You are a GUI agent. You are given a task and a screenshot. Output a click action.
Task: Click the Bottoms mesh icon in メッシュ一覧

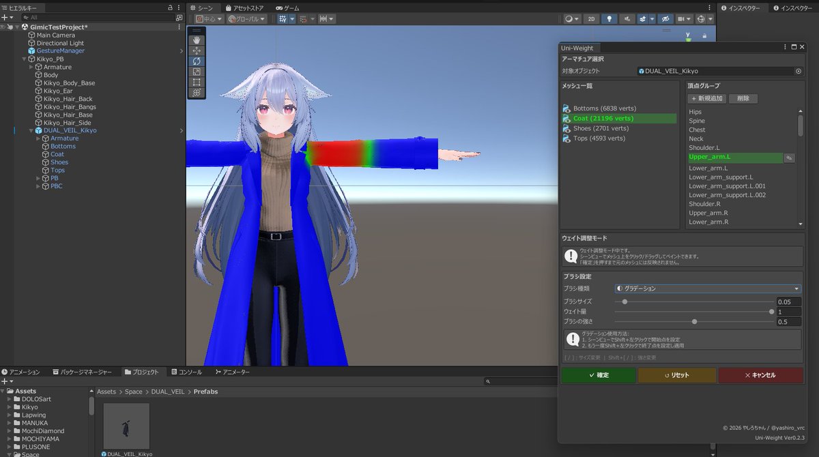coord(566,108)
